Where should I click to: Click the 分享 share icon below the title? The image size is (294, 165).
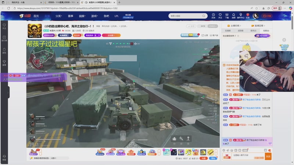pos(205,35)
